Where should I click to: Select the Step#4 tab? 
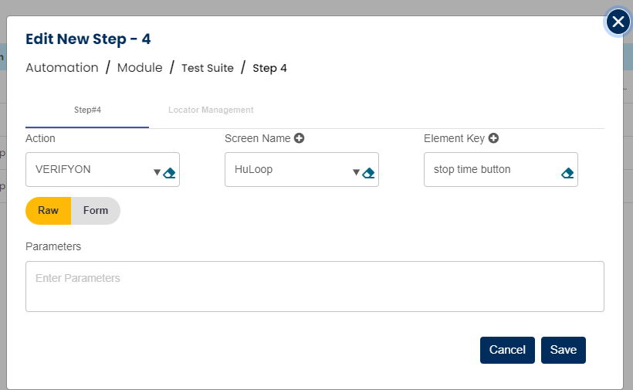(87, 110)
